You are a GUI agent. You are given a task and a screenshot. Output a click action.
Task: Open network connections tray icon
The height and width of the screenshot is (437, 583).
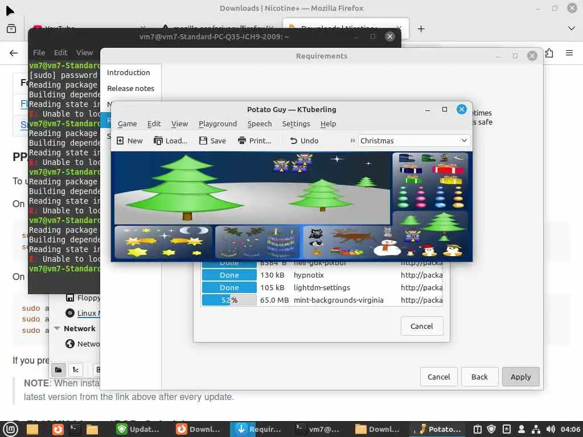(x=536, y=429)
